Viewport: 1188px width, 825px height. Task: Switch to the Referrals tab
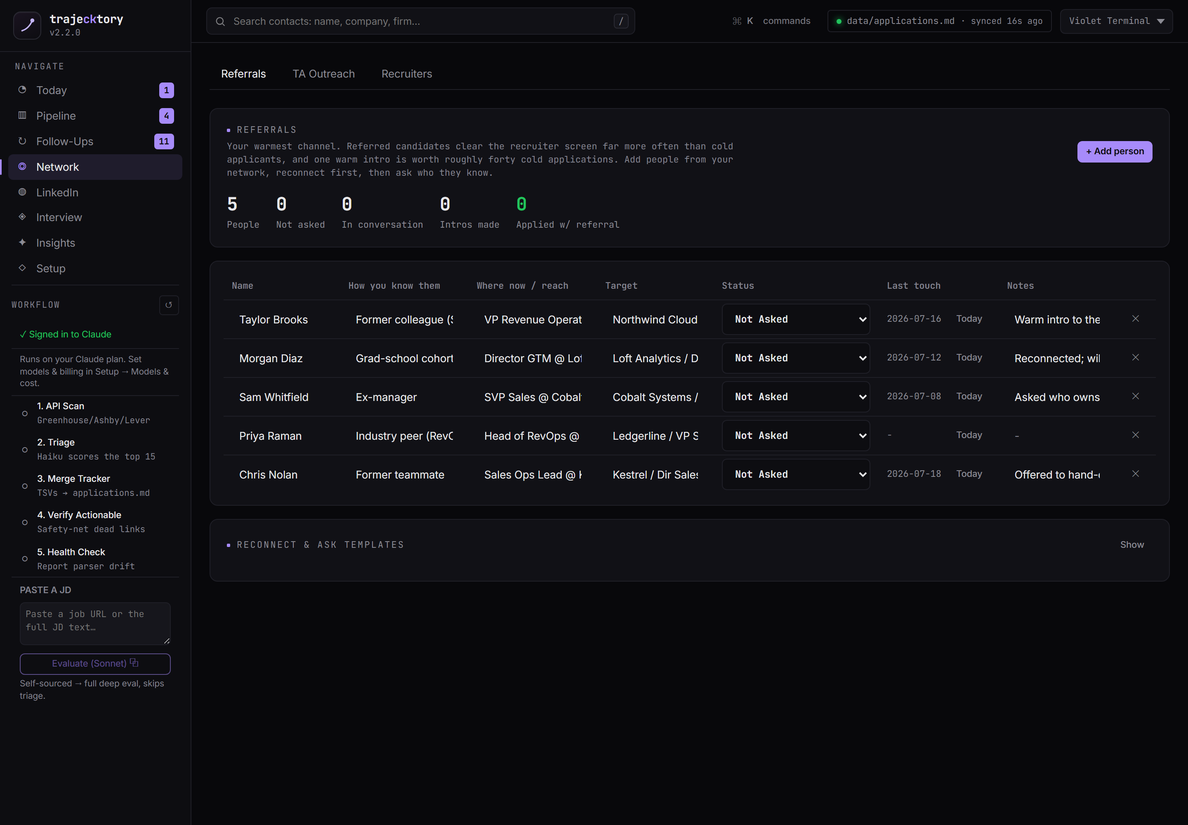243,74
